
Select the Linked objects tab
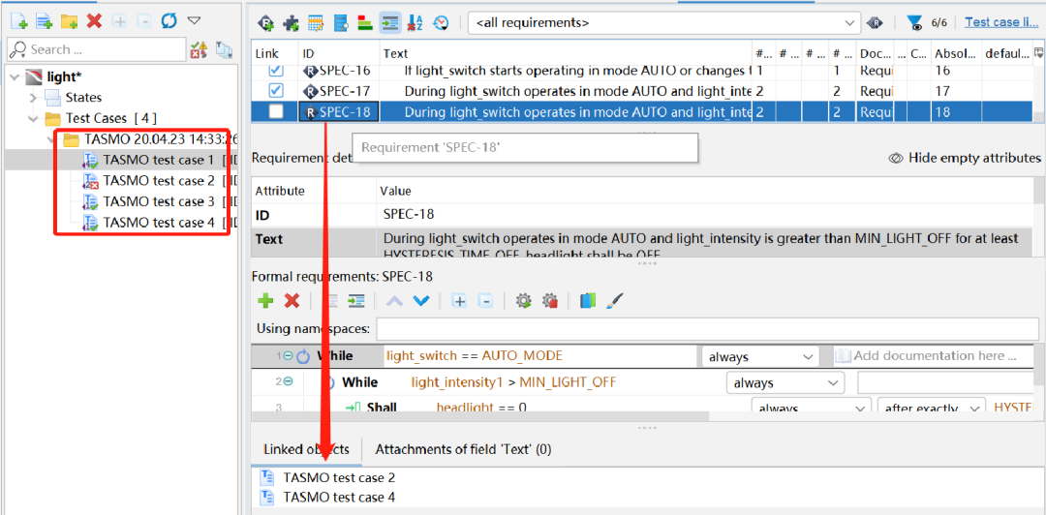point(306,449)
